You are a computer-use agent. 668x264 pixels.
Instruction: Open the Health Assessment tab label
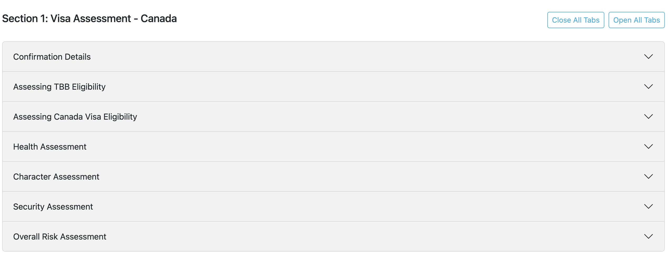(50, 147)
